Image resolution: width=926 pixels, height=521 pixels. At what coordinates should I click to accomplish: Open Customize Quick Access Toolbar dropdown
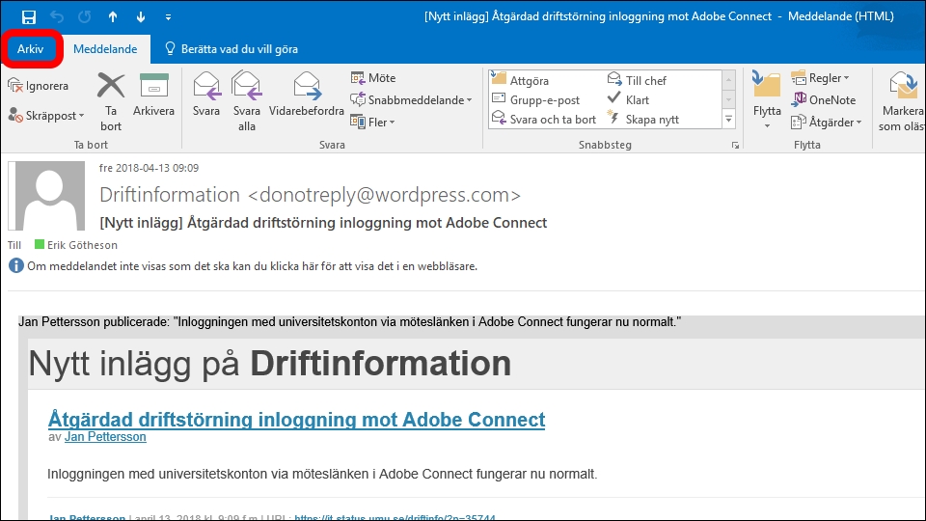pos(168,17)
